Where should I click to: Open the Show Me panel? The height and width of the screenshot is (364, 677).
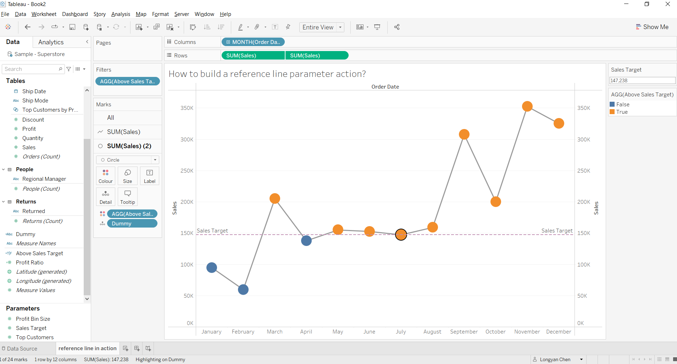[x=653, y=27]
